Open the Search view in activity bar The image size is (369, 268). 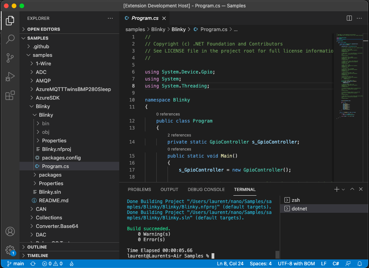coord(10,39)
